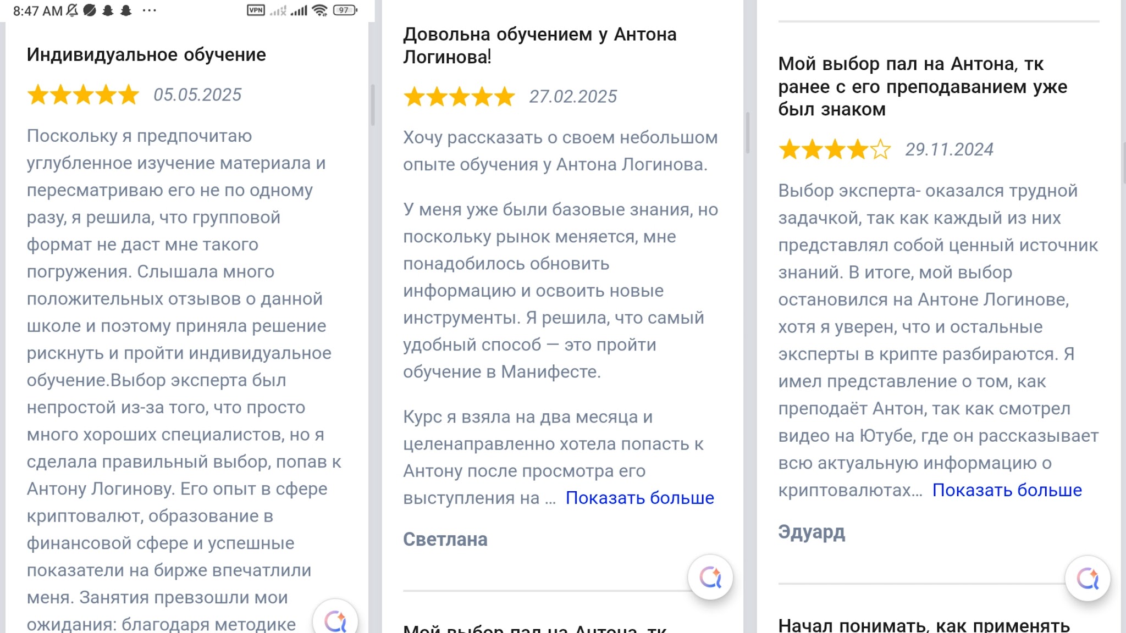
Task: Click reviewer name Эдуард
Action: (812, 532)
